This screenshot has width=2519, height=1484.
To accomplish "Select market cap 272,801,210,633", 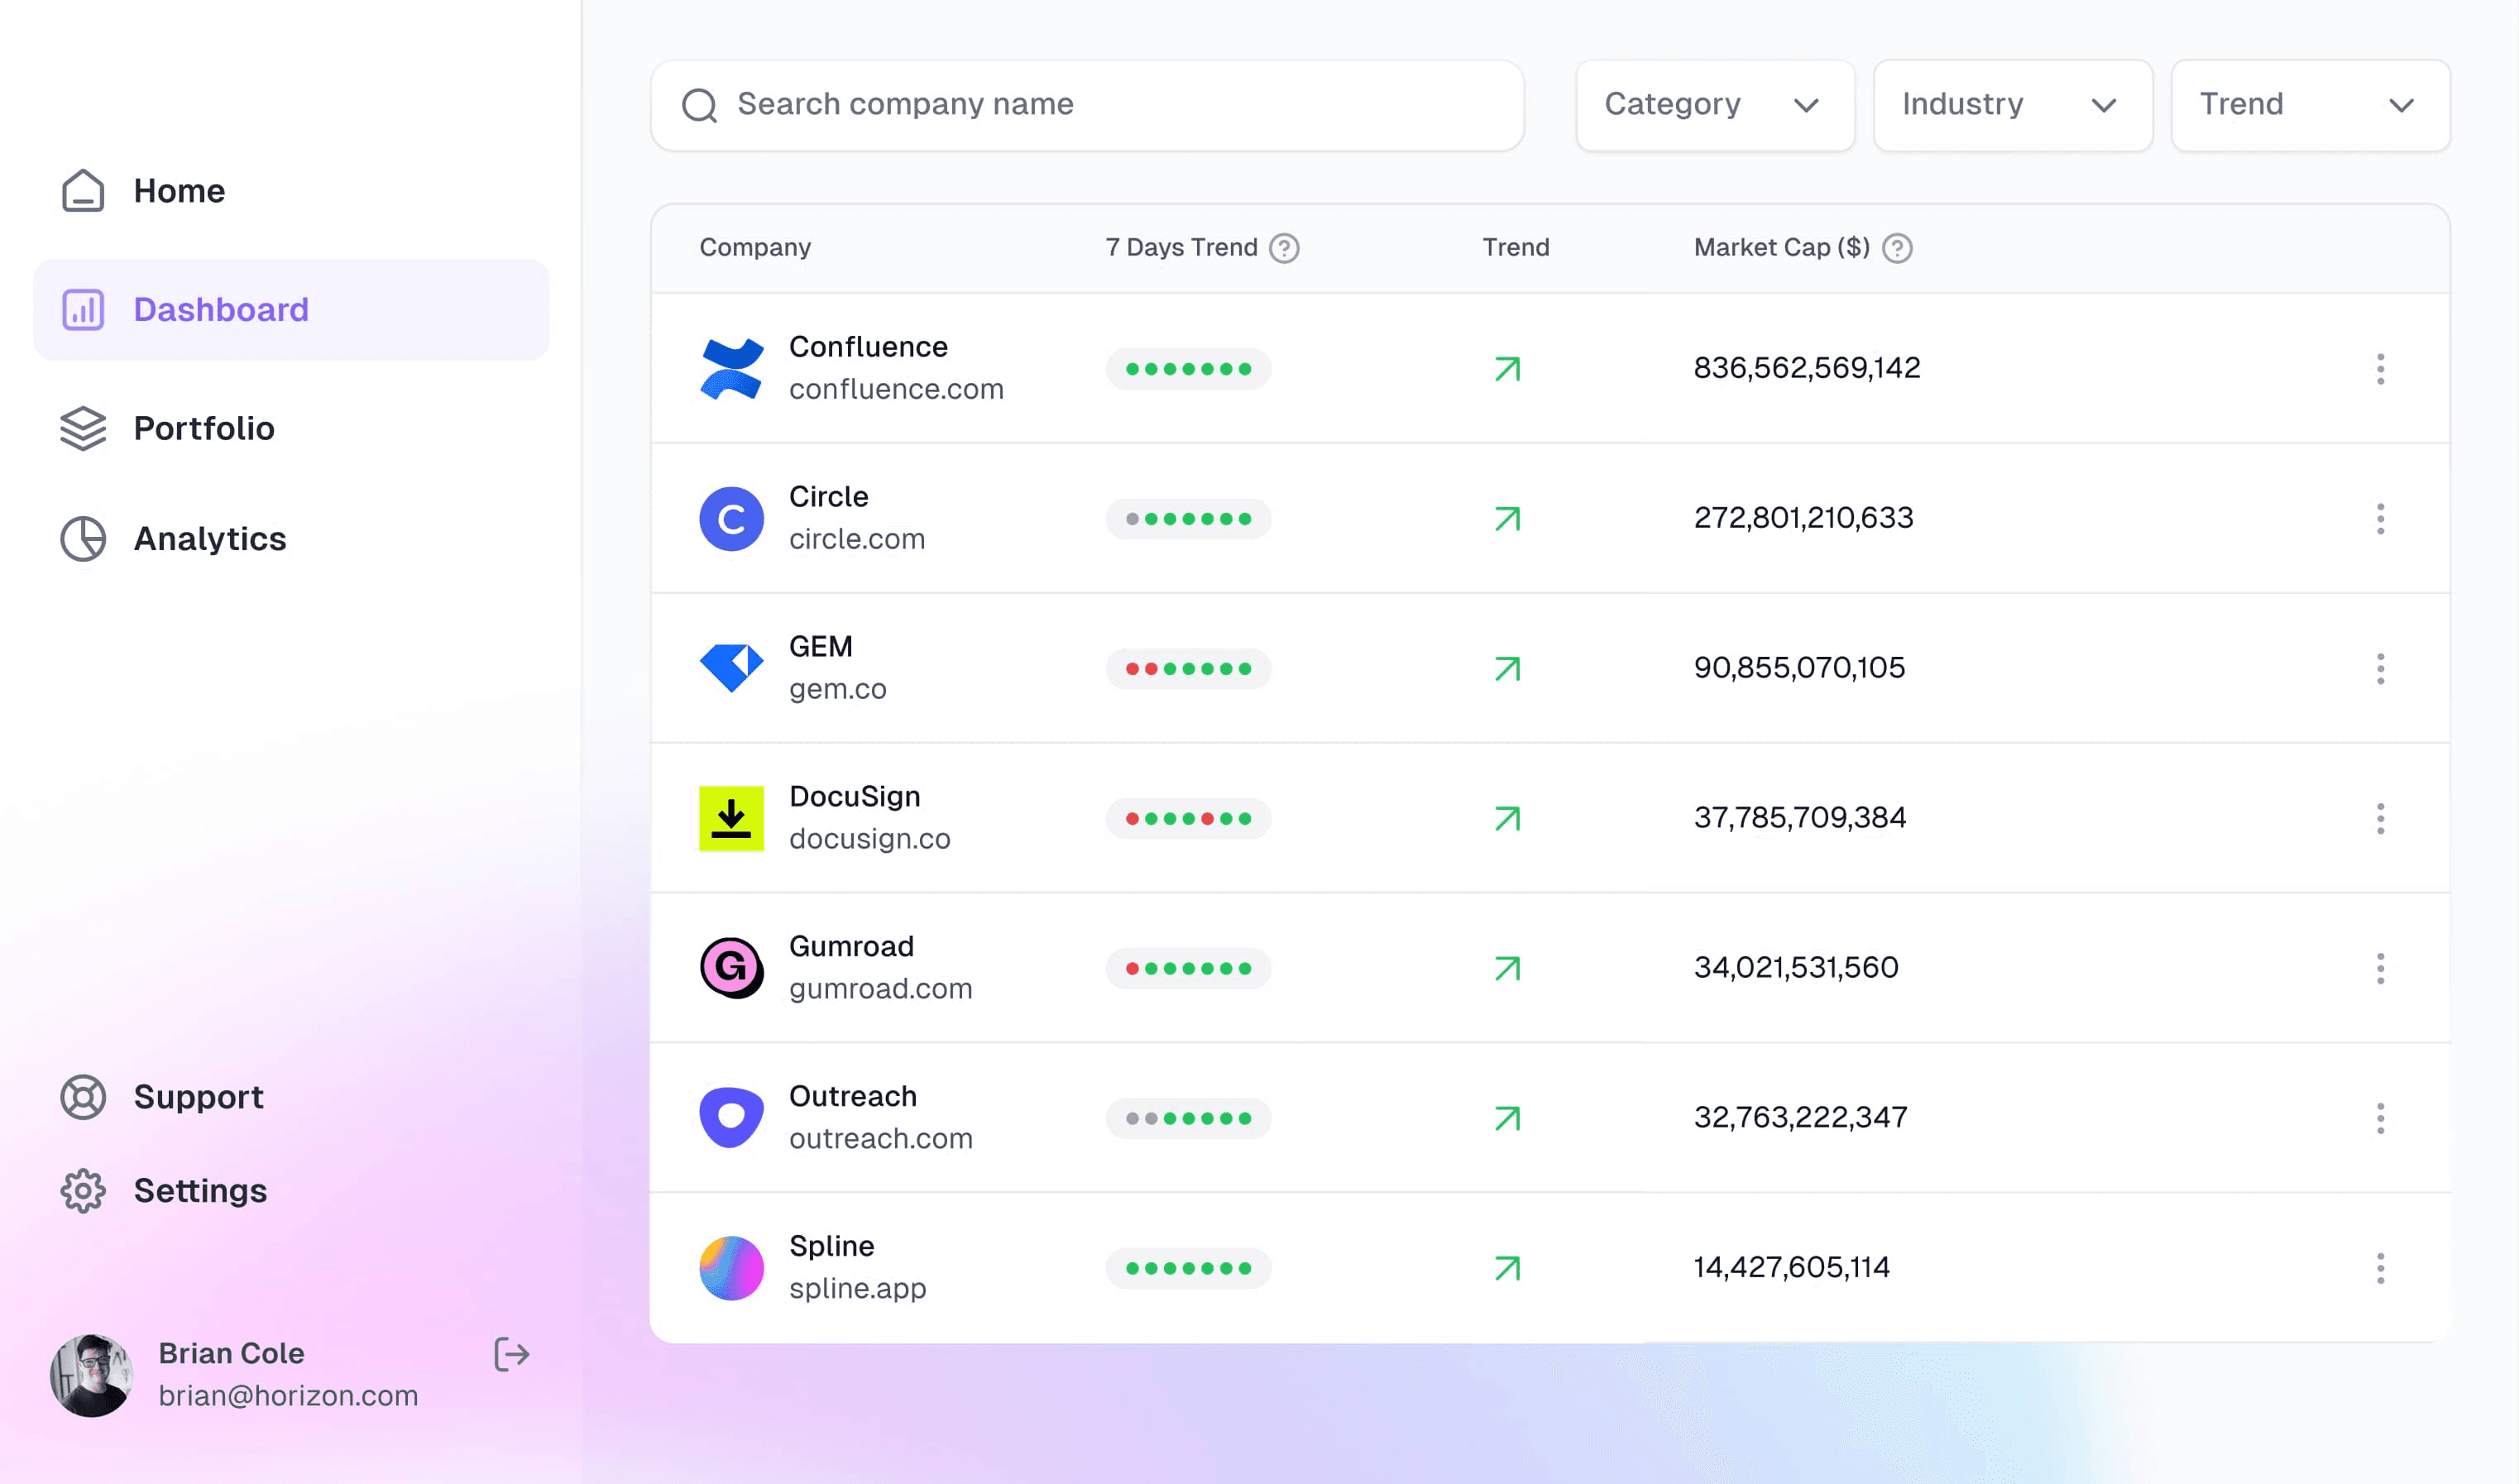I will (1803, 518).
